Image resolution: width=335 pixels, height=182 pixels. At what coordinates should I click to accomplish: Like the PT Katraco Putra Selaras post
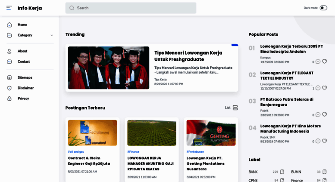click(x=325, y=114)
